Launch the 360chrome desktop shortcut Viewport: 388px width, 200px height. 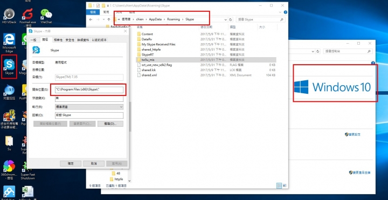point(9,170)
